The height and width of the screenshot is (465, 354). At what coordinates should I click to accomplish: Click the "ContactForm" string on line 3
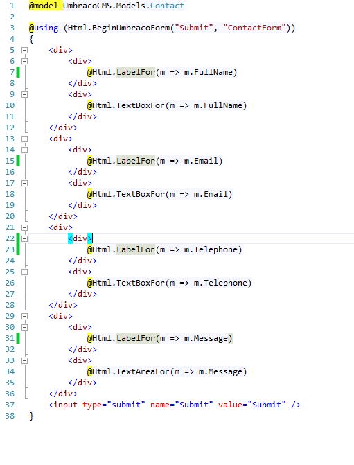tap(254, 28)
